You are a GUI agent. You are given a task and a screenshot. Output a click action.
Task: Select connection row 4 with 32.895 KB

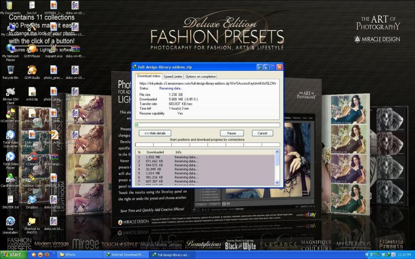205,169
